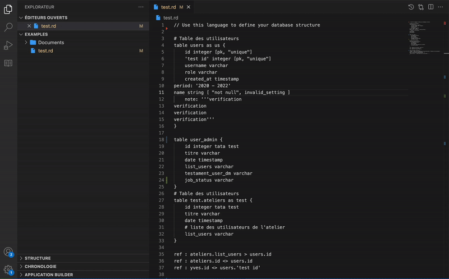Click 'period: '2020 - 2022'' line

pyautogui.click(x=202, y=86)
